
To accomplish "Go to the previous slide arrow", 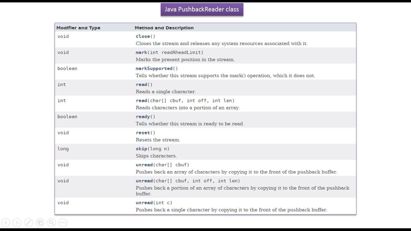I will (x=6, y=223).
